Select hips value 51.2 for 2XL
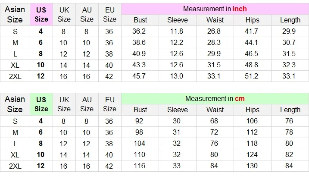The width and height of the screenshot is (309, 176). pos(251,76)
